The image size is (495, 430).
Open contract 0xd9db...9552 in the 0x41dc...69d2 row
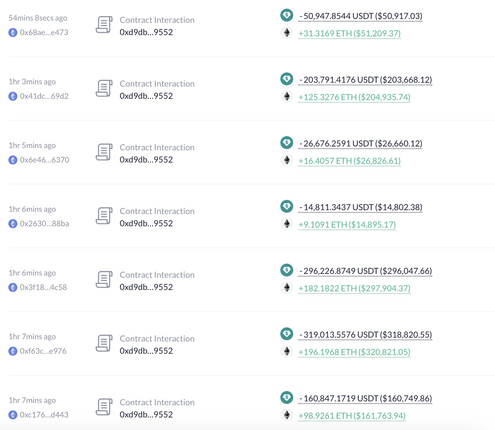[x=146, y=96]
